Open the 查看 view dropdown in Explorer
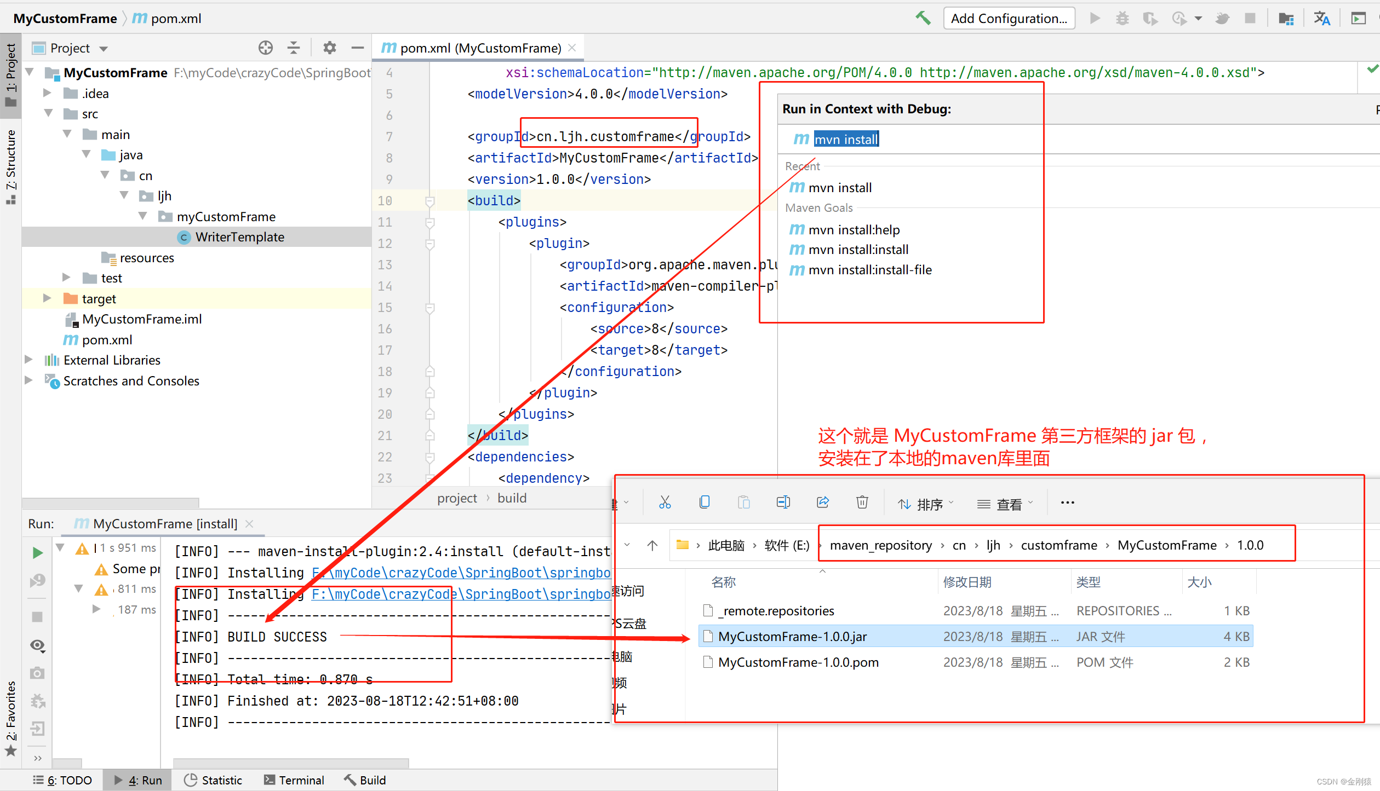Image resolution: width=1380 pixels, height=791 pixels. [x=1005, y=504]
